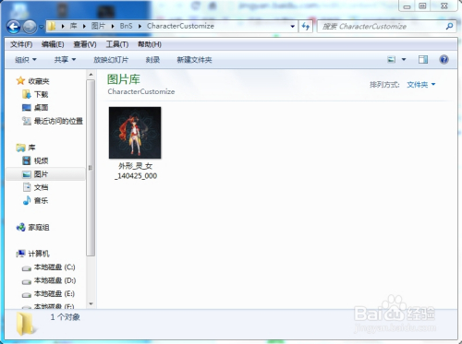Toggle the preview pane icon
This screenshot has height=344, width=462.
tap(423, 60)
